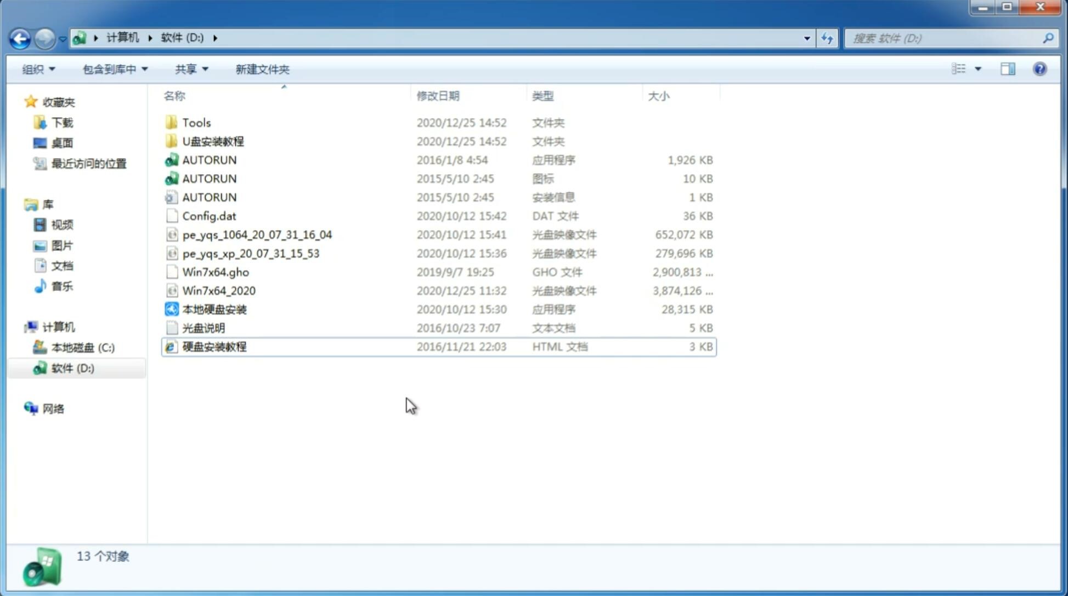Open Win7x64_2020 disc image file
Screen dimensions: 1068x596
pos(218,291)
